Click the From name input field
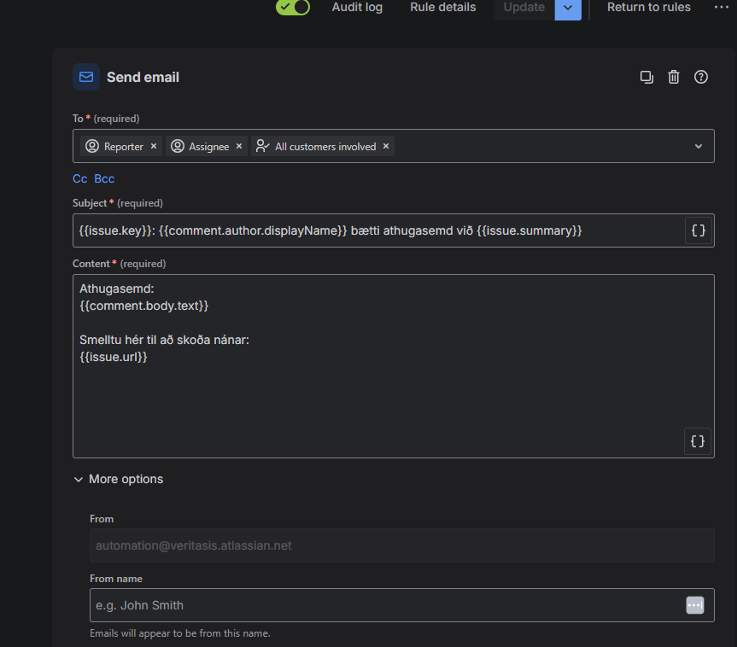Image resolution: width=737 pixels, height=647 pixels. point(342,605)
